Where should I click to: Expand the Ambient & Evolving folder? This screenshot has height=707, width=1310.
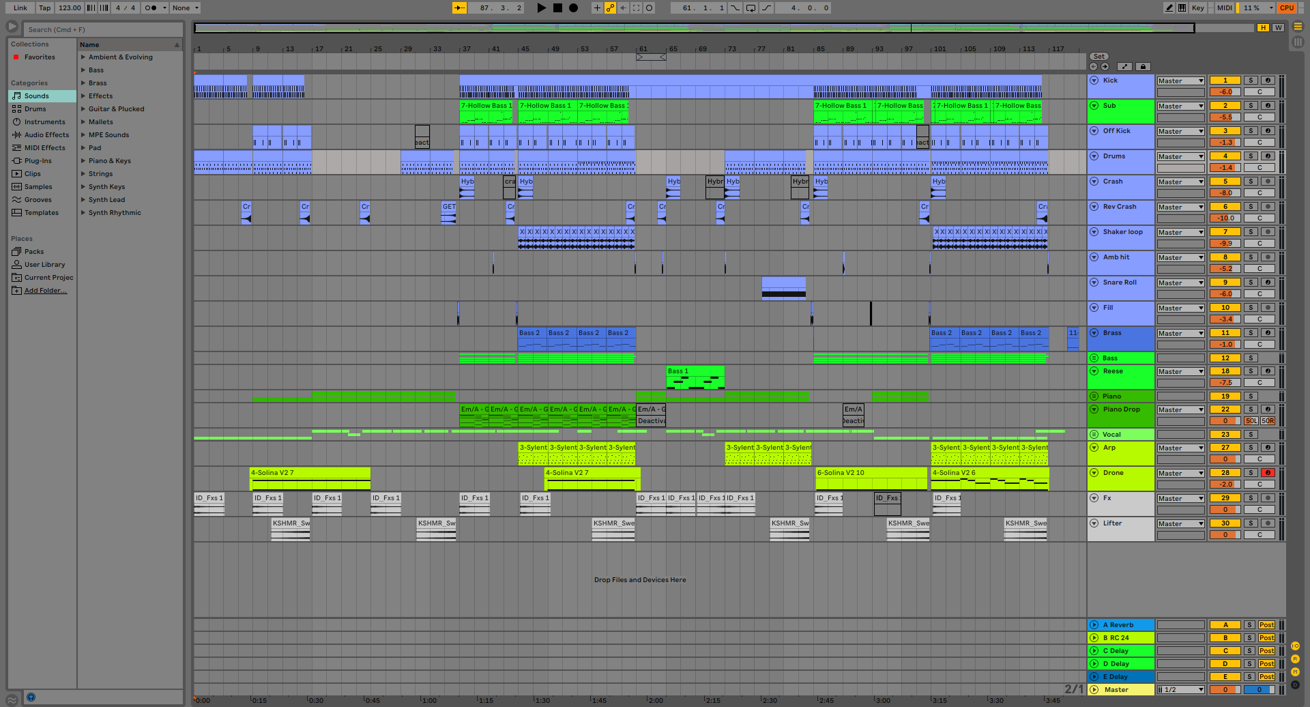[83, 57]
